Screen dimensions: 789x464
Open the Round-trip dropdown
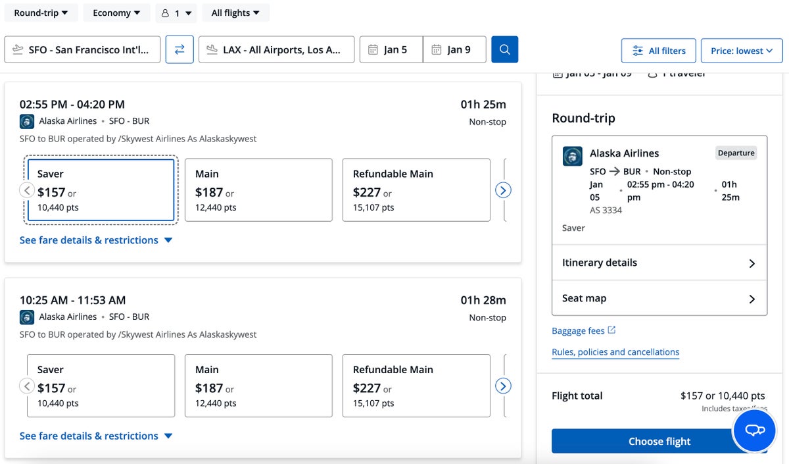coord(41,13)
